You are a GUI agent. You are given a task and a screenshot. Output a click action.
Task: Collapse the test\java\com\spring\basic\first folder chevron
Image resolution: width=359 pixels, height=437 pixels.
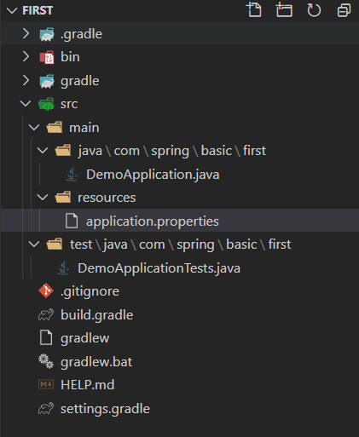[34, 244]
